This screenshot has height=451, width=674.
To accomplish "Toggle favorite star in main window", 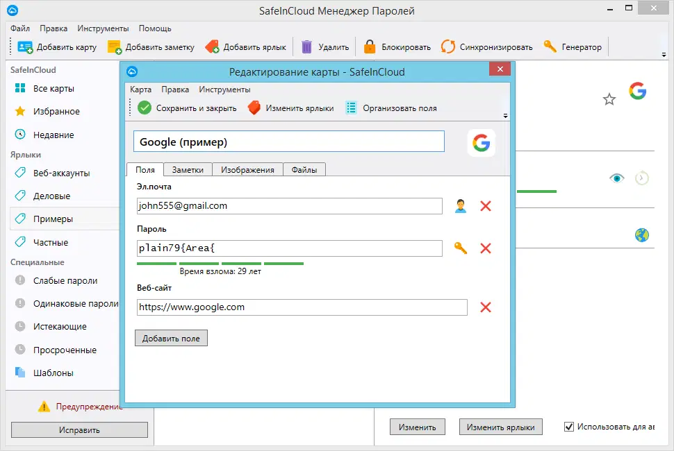I will (x=609, y=99).
